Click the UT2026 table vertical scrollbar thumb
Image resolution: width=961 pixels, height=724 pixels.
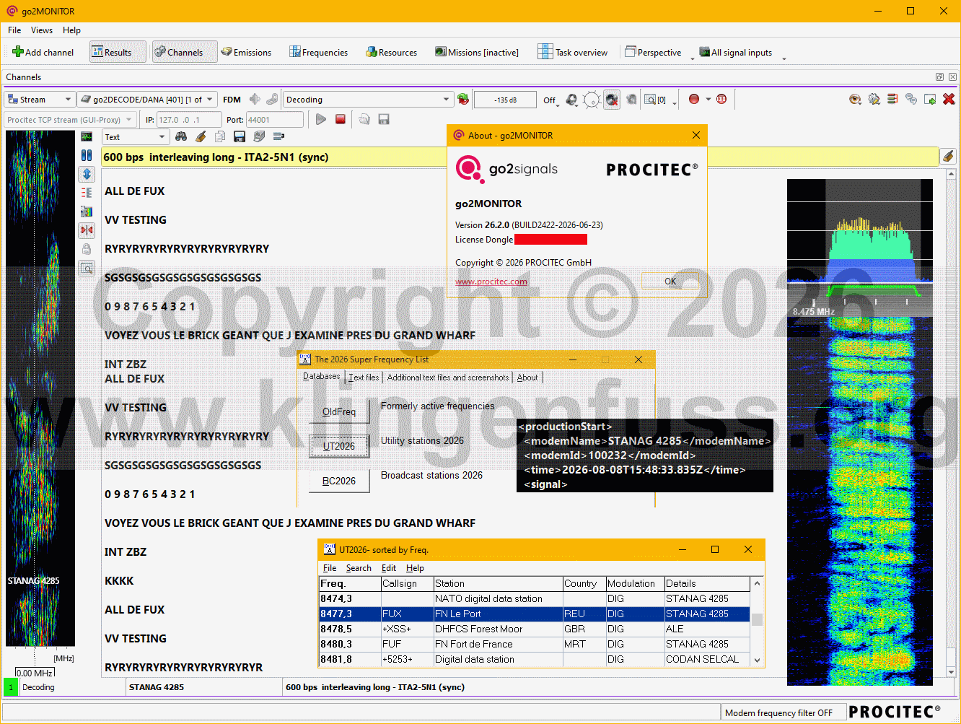(757, 619)
